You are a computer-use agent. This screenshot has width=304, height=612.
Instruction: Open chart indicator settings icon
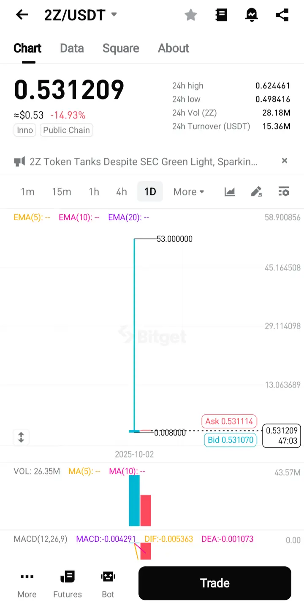[x=284, y=192]
